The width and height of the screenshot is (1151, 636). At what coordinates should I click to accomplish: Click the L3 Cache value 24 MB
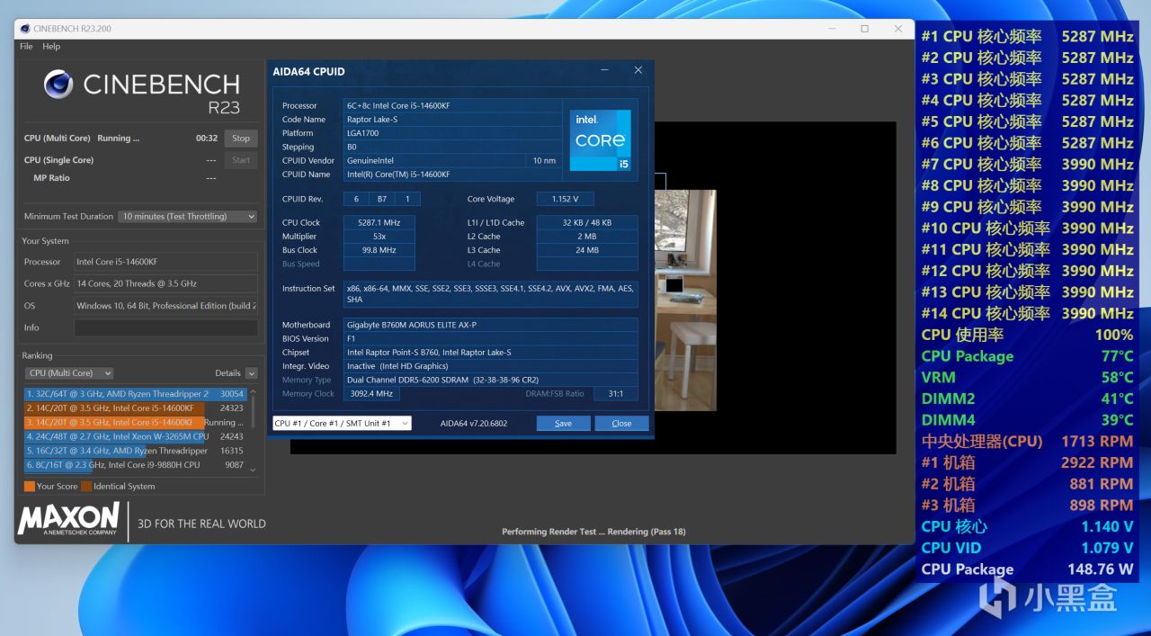coord(587,250)
